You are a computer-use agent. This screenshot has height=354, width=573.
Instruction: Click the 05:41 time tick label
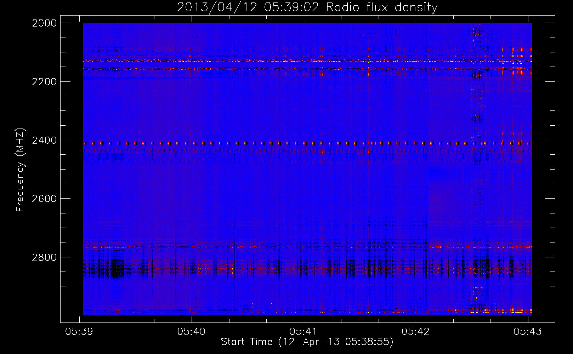click(303, 331)
